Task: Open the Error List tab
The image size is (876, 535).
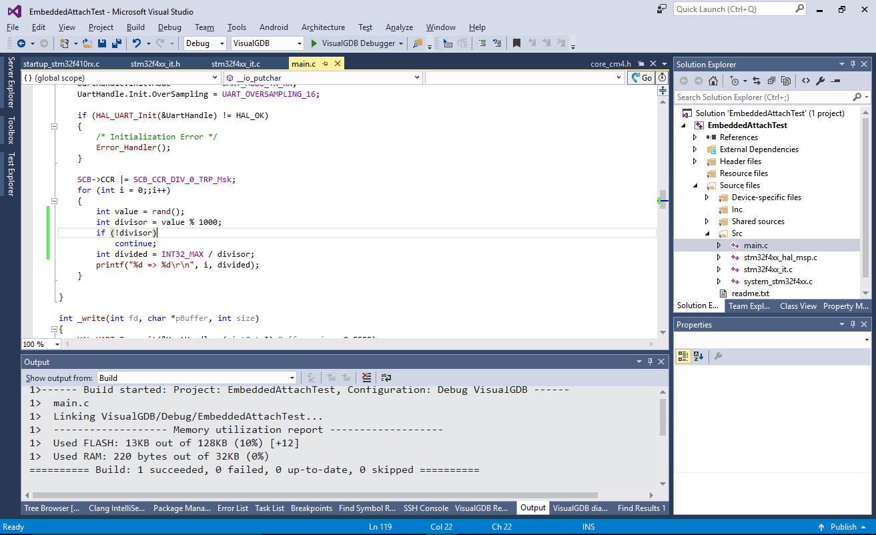Action: coord(233,508)
